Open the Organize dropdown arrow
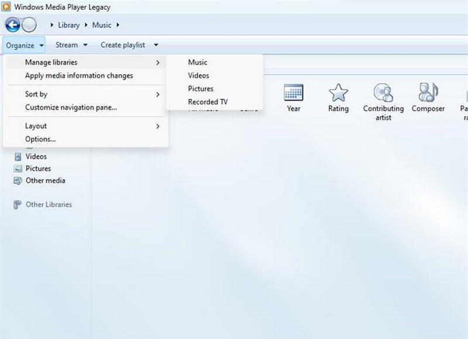468x339 pixels. (42, 46)
